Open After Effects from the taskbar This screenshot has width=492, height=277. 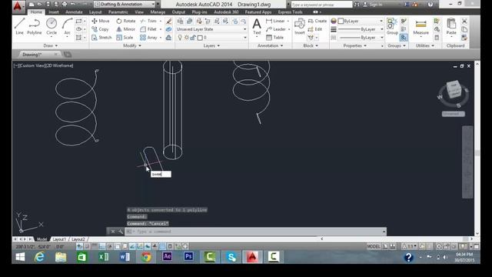coord(168,256)
